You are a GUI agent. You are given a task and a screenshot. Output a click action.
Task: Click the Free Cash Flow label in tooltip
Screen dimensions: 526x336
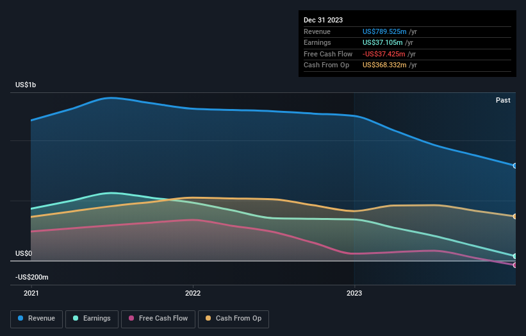[328, 54]
